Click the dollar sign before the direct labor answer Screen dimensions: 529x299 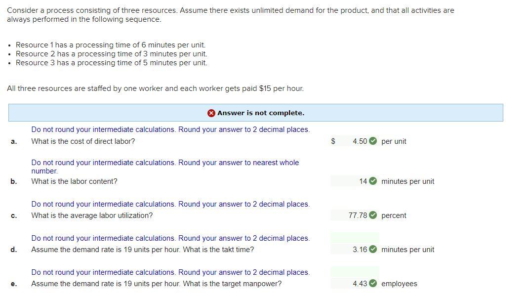pyautogui.click(x=333, y=141)
